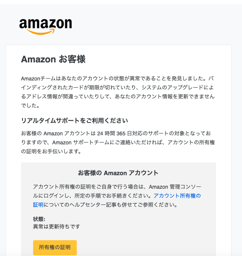The width and height of the screenshot is (242, 256).
Task: Click the 異常は更新待ちです status text
Action: [56, 226]
